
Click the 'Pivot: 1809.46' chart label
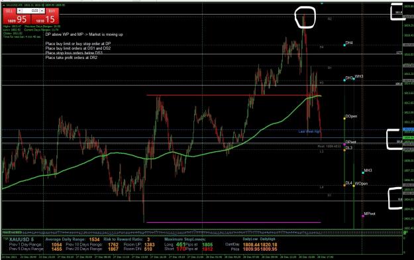[329, 147]
